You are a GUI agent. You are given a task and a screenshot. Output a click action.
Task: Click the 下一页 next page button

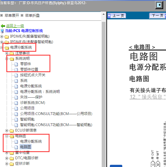coord(158,16)
